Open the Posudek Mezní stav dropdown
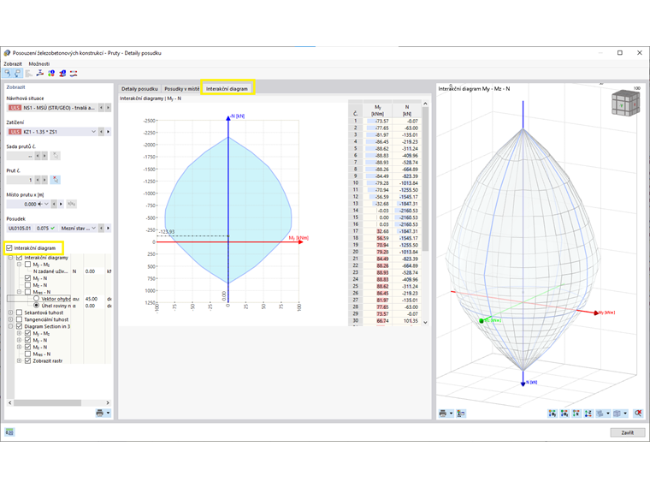 [94, 229]
